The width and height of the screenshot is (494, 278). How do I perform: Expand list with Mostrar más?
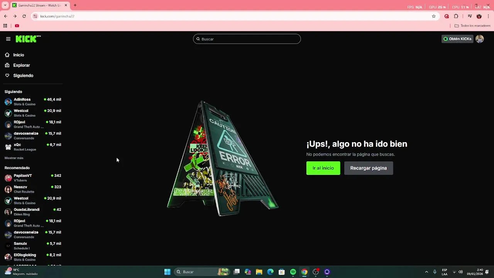pyautogui.click(x=14, y=158)
